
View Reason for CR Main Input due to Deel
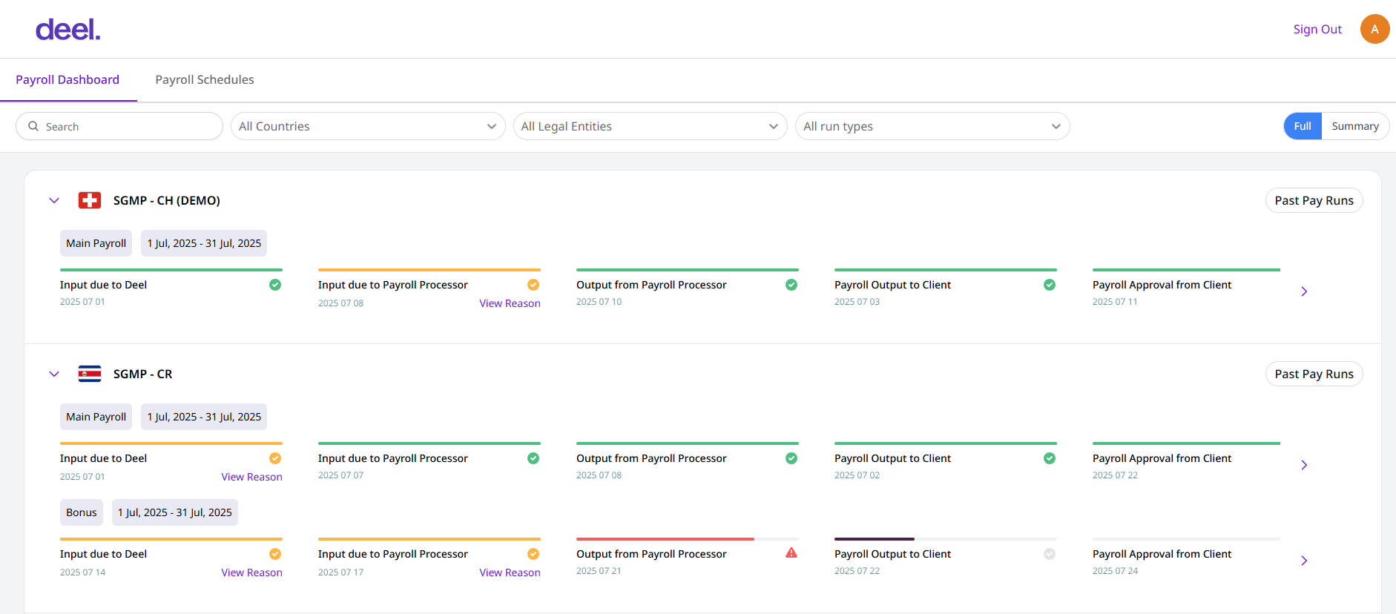[x=251, y=477]
